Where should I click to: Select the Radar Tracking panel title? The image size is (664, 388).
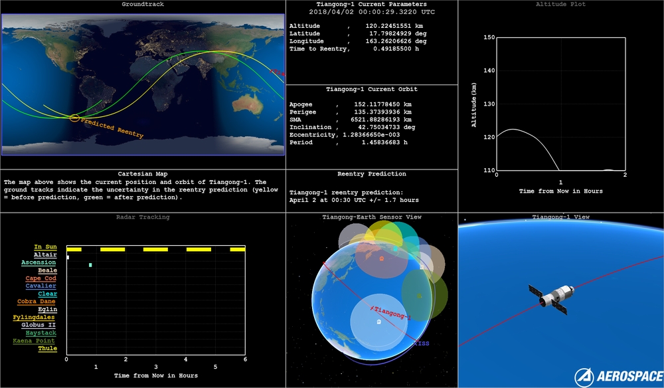coord(143,217)
